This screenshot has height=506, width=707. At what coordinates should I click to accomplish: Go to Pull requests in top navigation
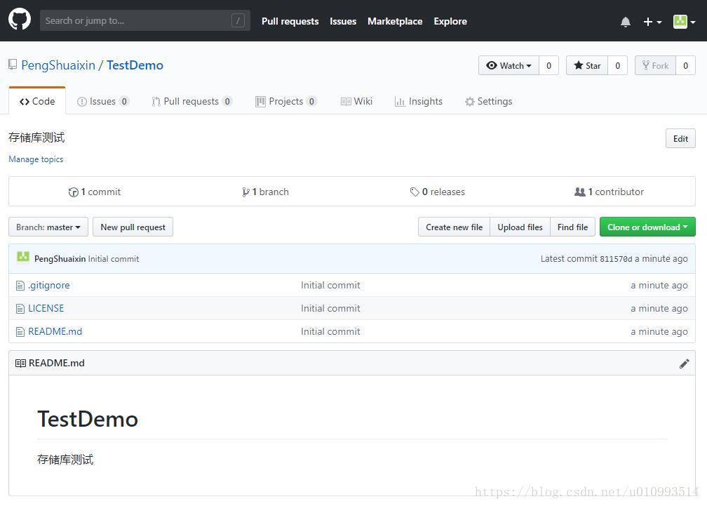coord(290,21)
